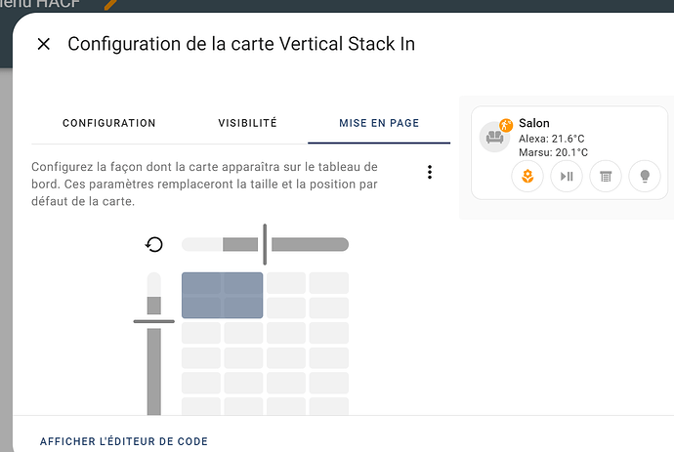674x452 pixels.
Task: Click the vertical row height slider handle
Action: tap(154, 321)
